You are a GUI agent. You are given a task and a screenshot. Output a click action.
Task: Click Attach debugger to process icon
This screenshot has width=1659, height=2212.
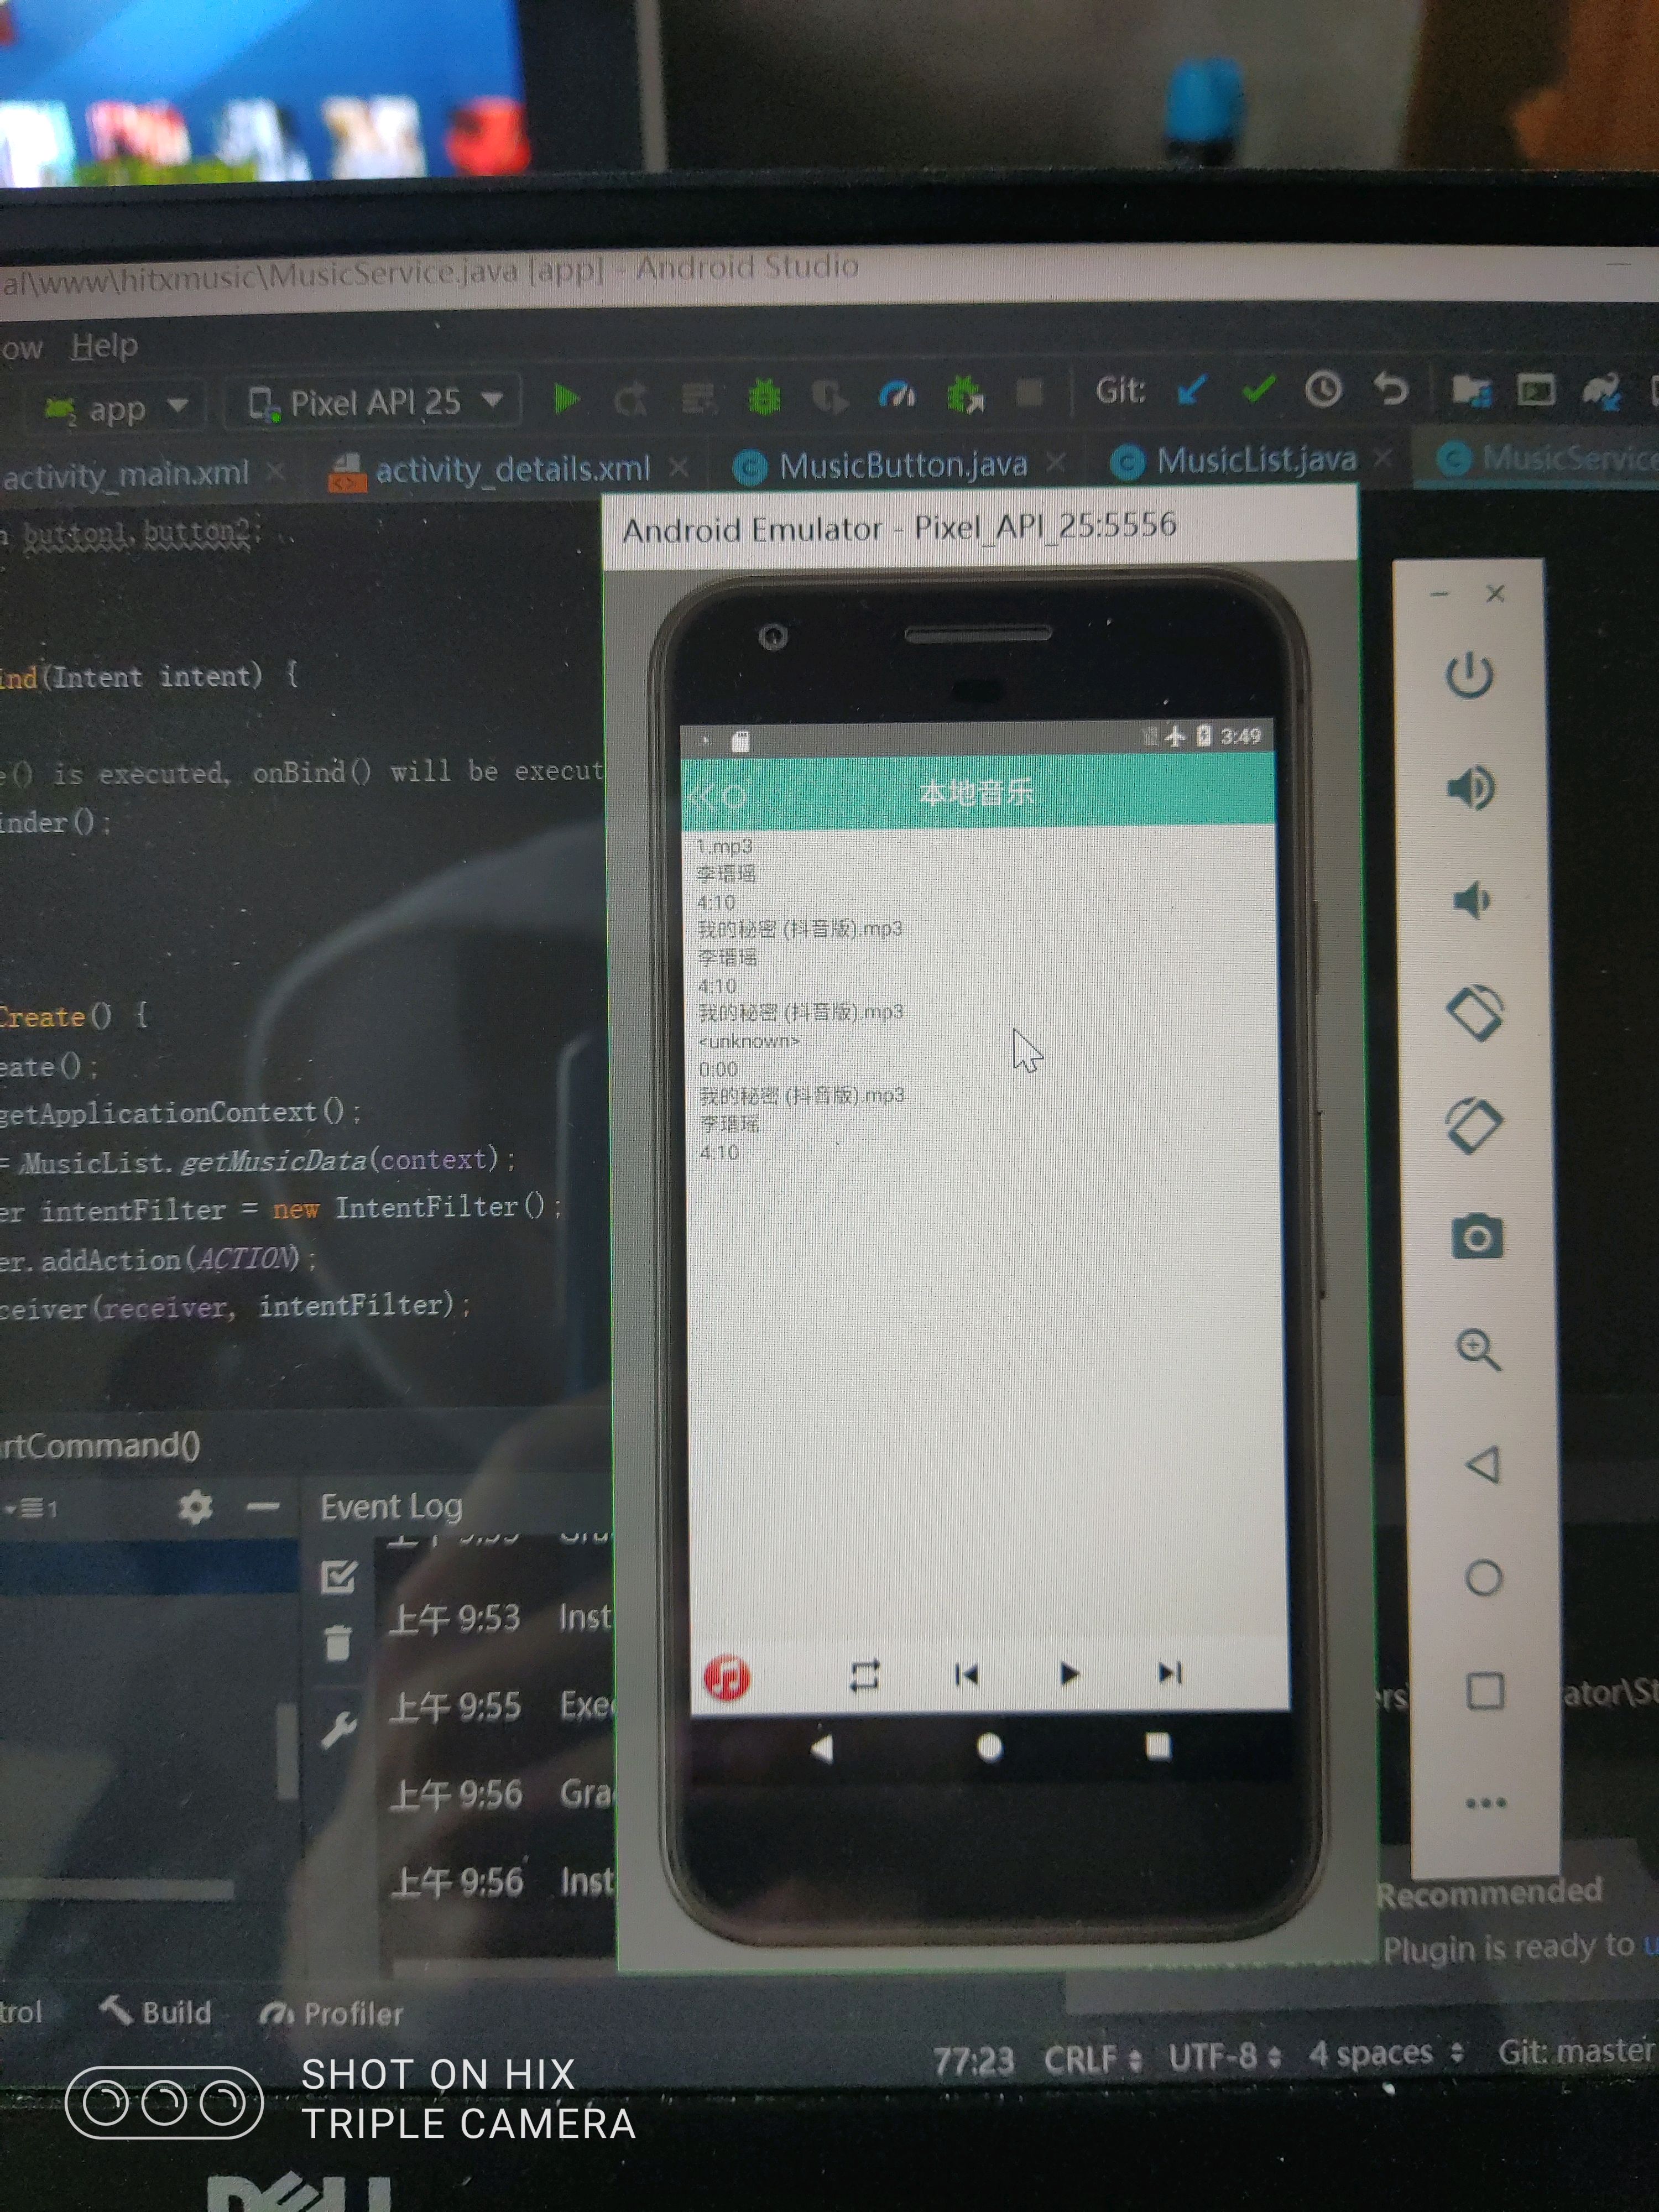(965, 394)
